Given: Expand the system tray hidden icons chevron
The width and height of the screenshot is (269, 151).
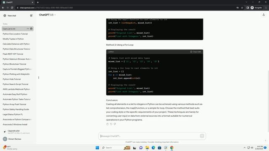Looking at the screenshot, I should [245, 148].
